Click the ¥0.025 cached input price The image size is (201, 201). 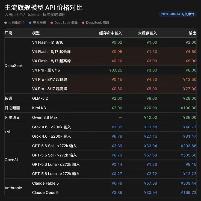[x=116, y=70]
